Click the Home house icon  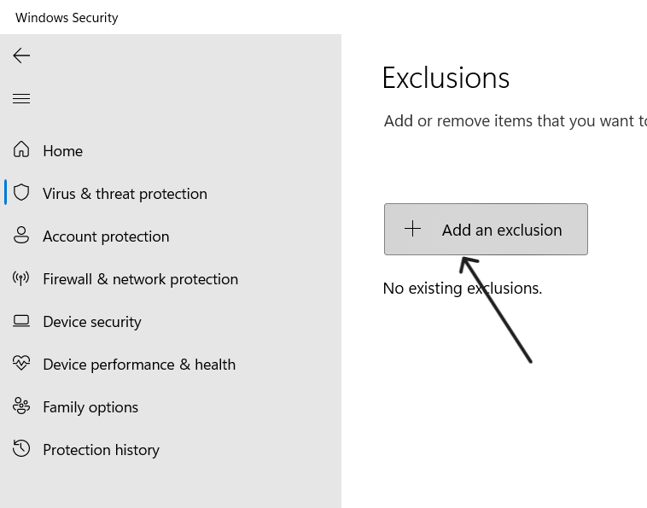click(x=21, y=150)
